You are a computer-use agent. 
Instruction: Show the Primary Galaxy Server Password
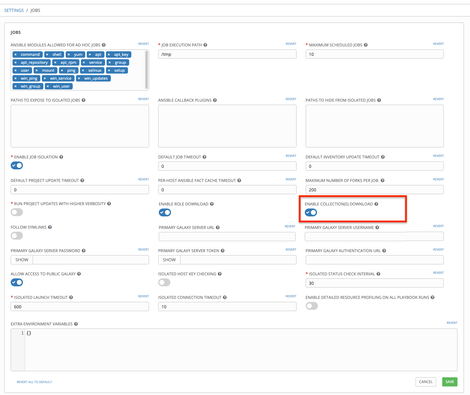(22, 260)
